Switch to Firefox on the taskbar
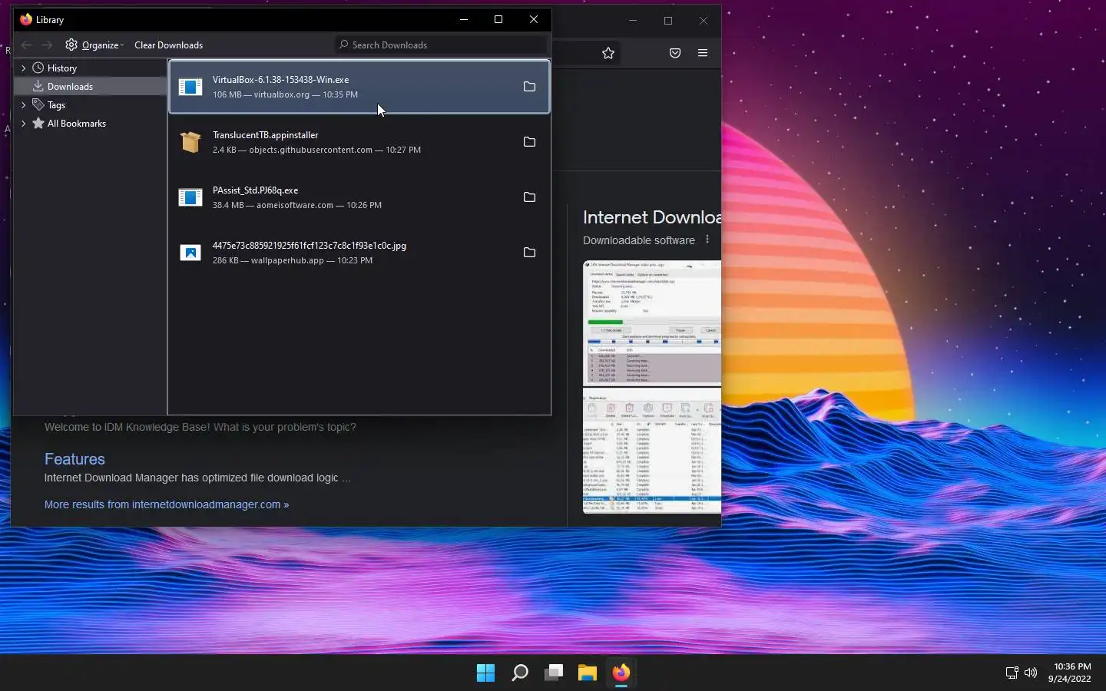Screen dimensions: 1106x691 click(621, 673)
